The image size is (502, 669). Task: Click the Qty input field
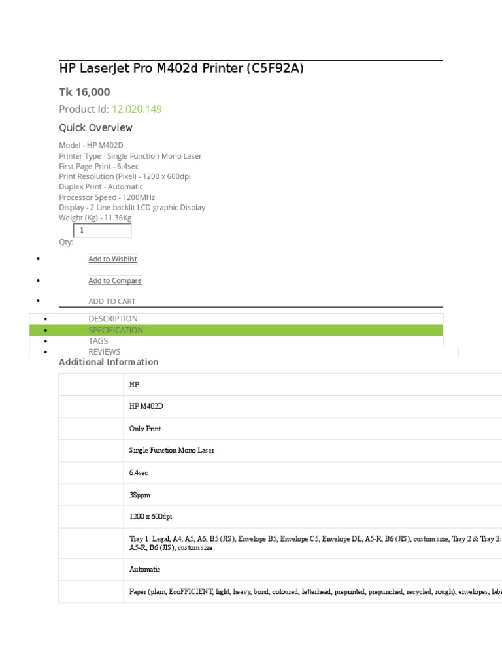103,231
